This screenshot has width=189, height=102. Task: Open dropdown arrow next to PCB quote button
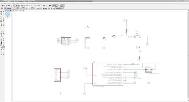66,6
